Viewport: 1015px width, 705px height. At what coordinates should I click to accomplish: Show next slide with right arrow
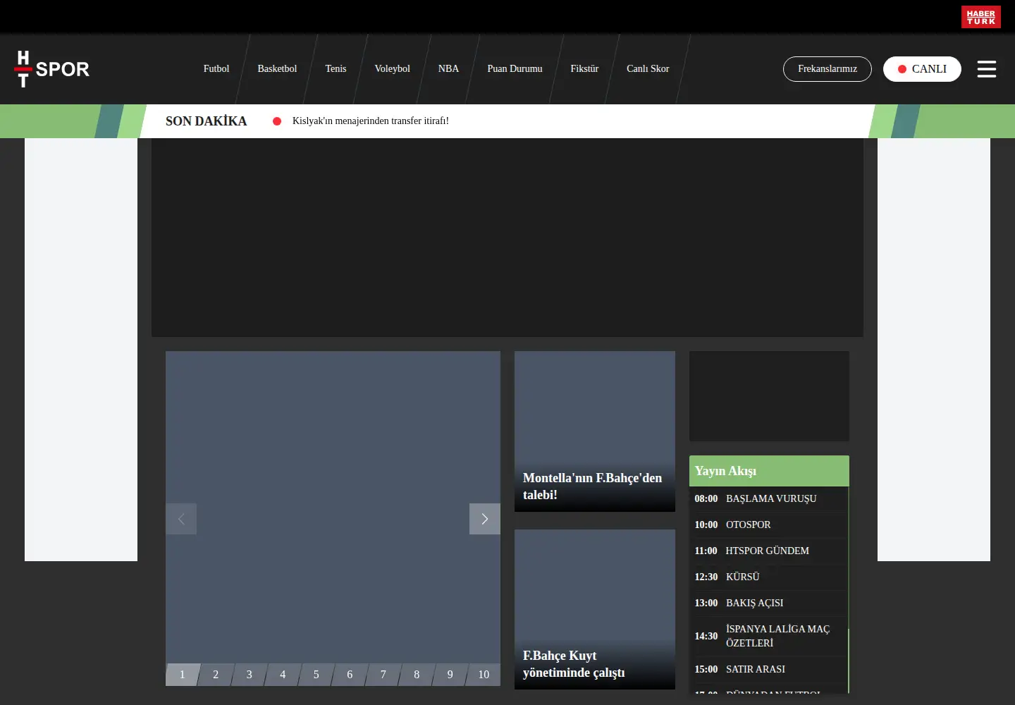click(x=485, y=519)
